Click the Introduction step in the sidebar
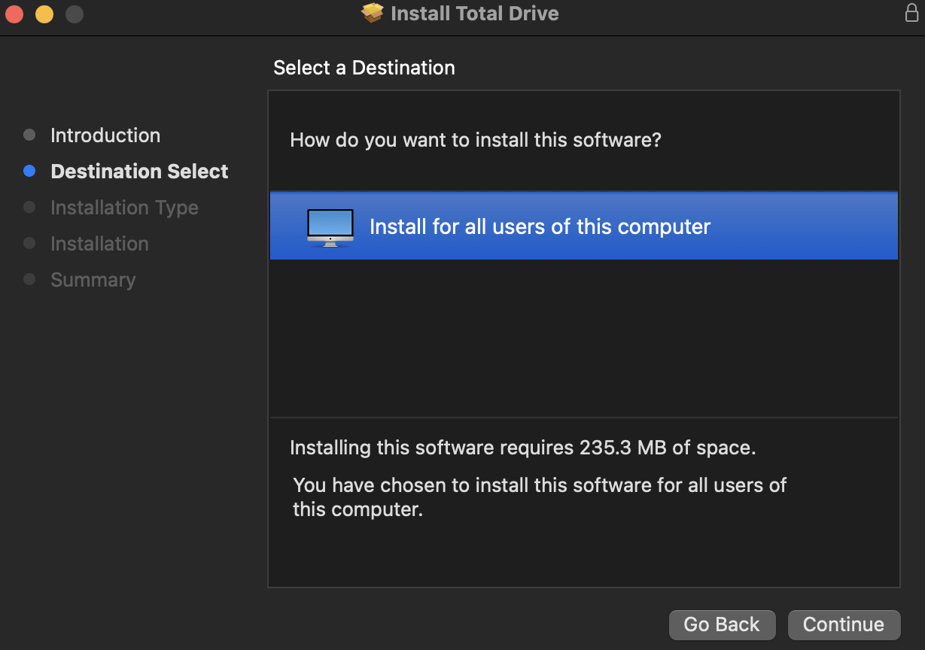Viewport: 925px width, 650px height. click(x=105, y=135)
